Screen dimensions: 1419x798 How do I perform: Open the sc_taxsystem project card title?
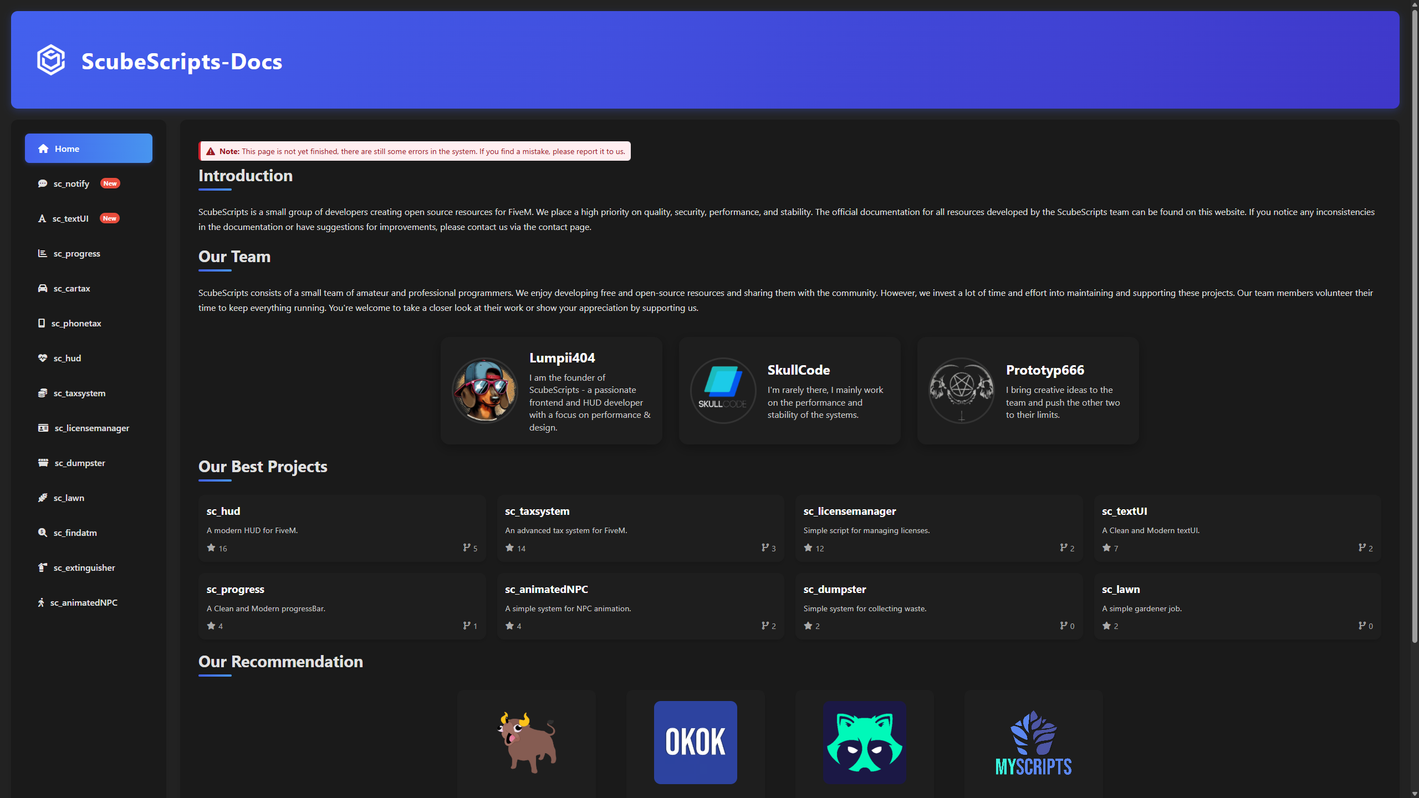537,511
